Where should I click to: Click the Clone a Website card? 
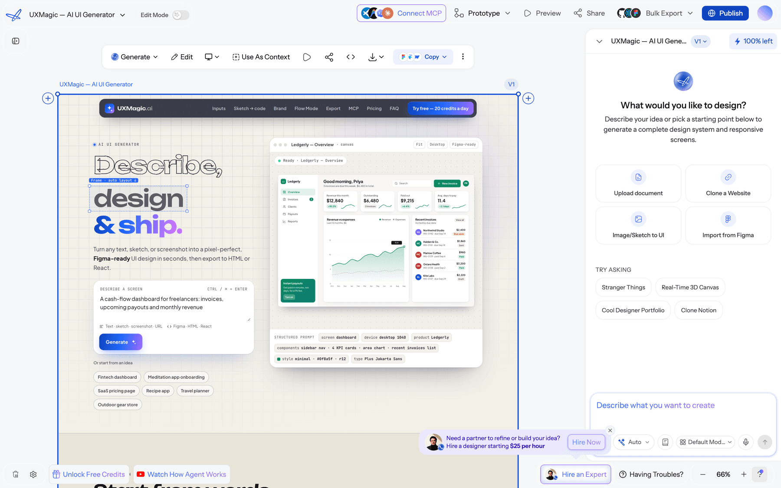click(728, 183)
